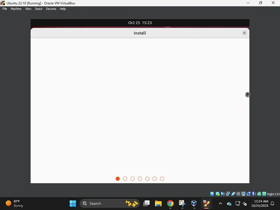Image resolution: width=280 pixels, height=210 pixels.
Task: Click the display settings status icon
Action: 243,194
